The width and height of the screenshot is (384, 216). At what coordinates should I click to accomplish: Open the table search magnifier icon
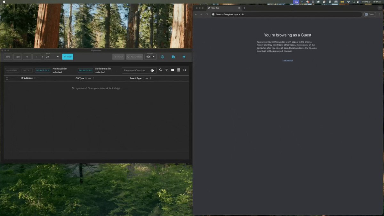pos(161,70)
